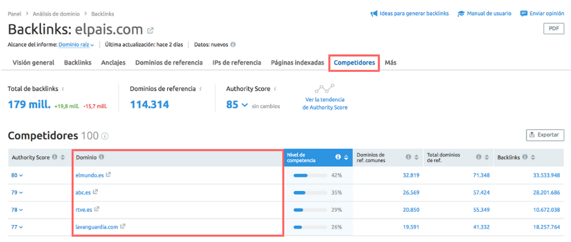Click 41.332 total ref domains cell
Viewport: 571px width, 242px height.
(481, 227)
